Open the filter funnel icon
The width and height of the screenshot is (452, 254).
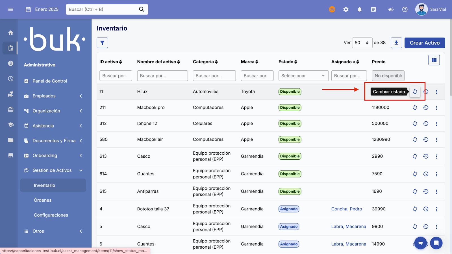point(102,43)
